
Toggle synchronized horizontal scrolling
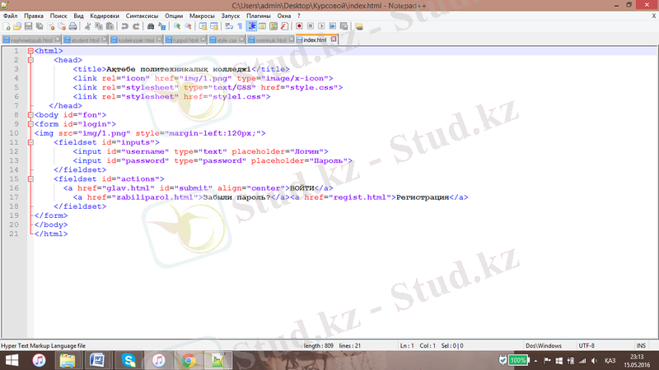(214, 26)
